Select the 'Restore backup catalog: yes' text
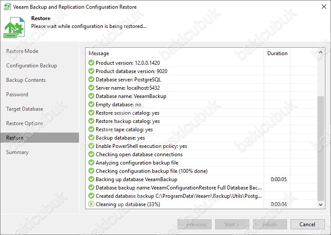 (128, 121)
